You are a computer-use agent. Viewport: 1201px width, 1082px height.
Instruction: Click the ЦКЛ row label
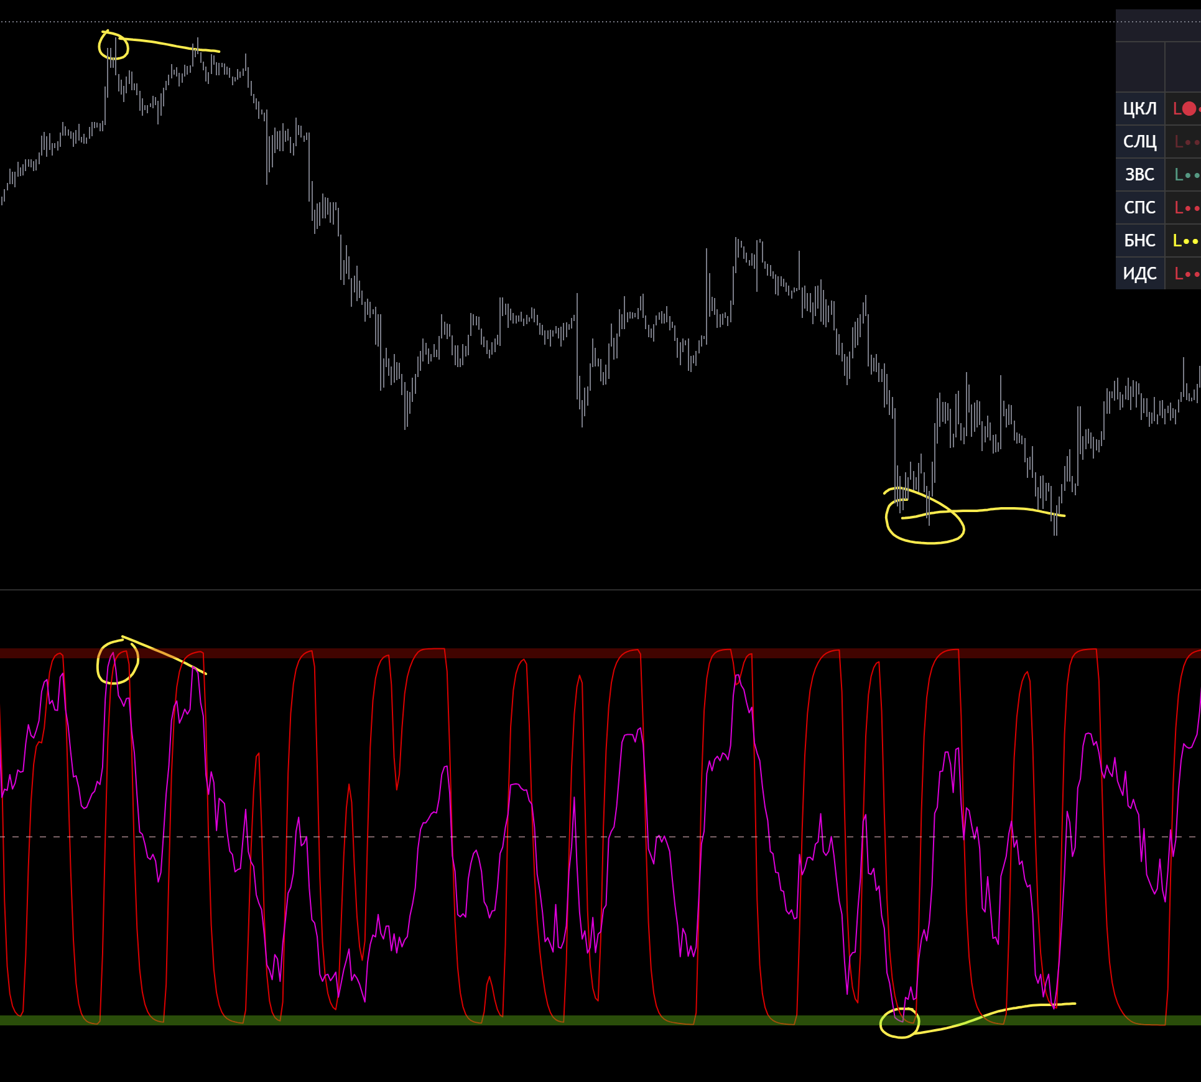(x=1139, y=109)
